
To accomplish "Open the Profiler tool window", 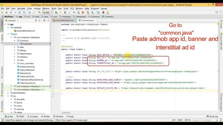I will click(x=46, y=117).
